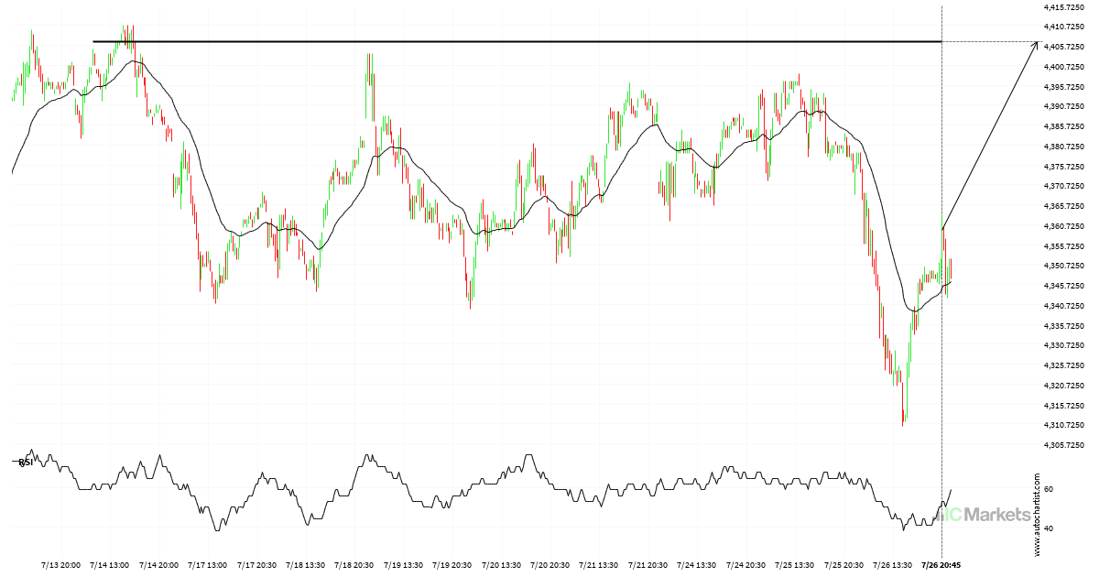This screenshot has width=1099, height=577.
Task: Select the 4,405.7250 price level label
Action: (1064, 48)
